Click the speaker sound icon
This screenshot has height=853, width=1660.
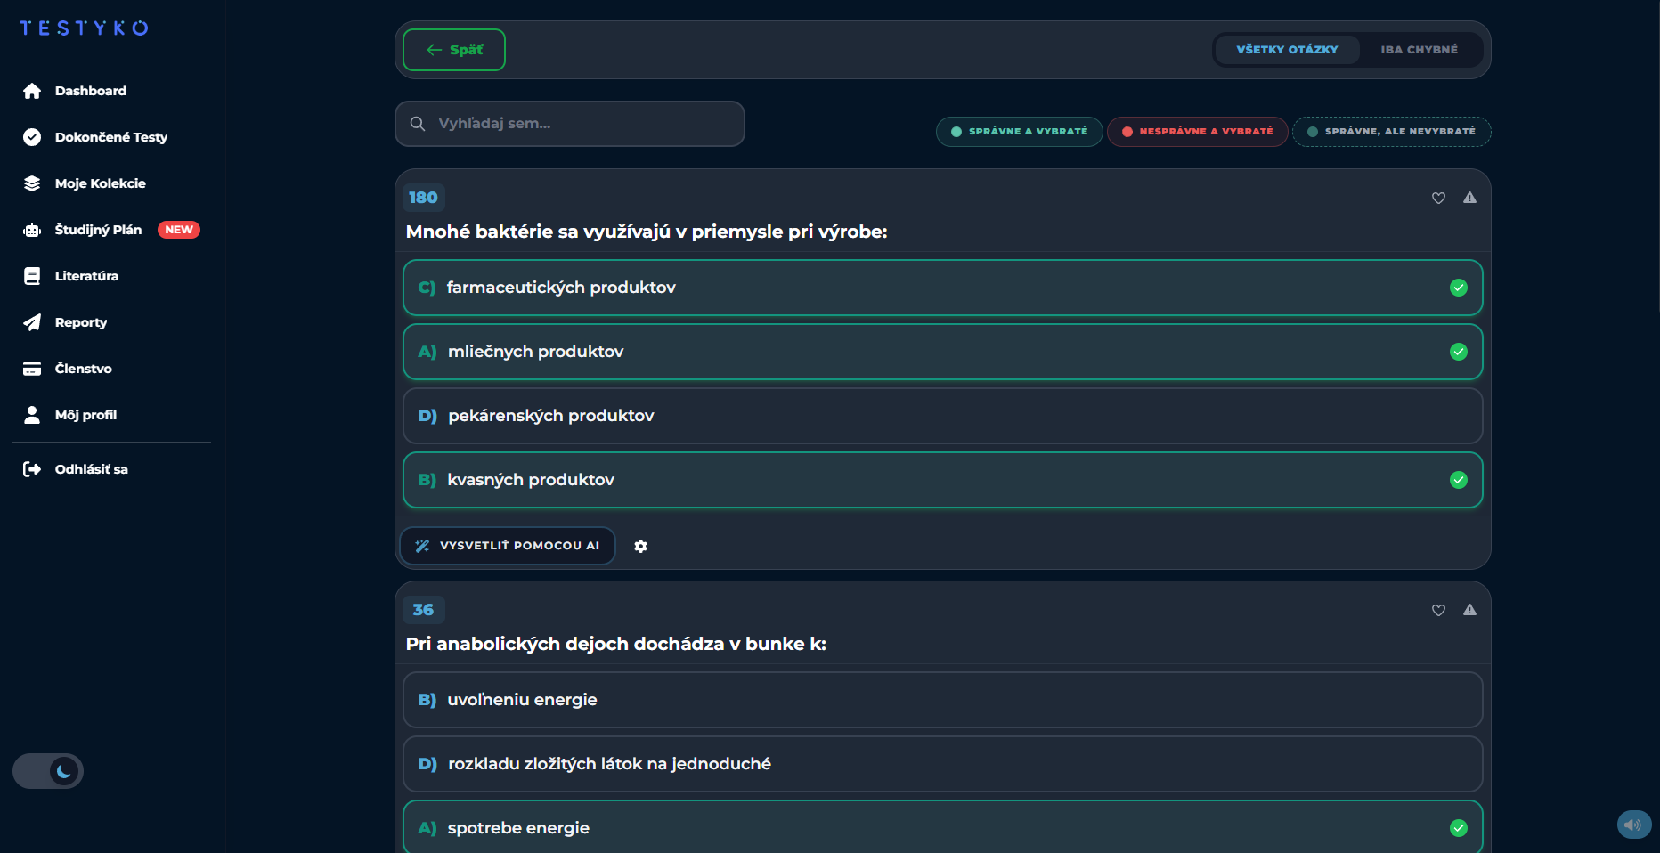click(1633, 825)
